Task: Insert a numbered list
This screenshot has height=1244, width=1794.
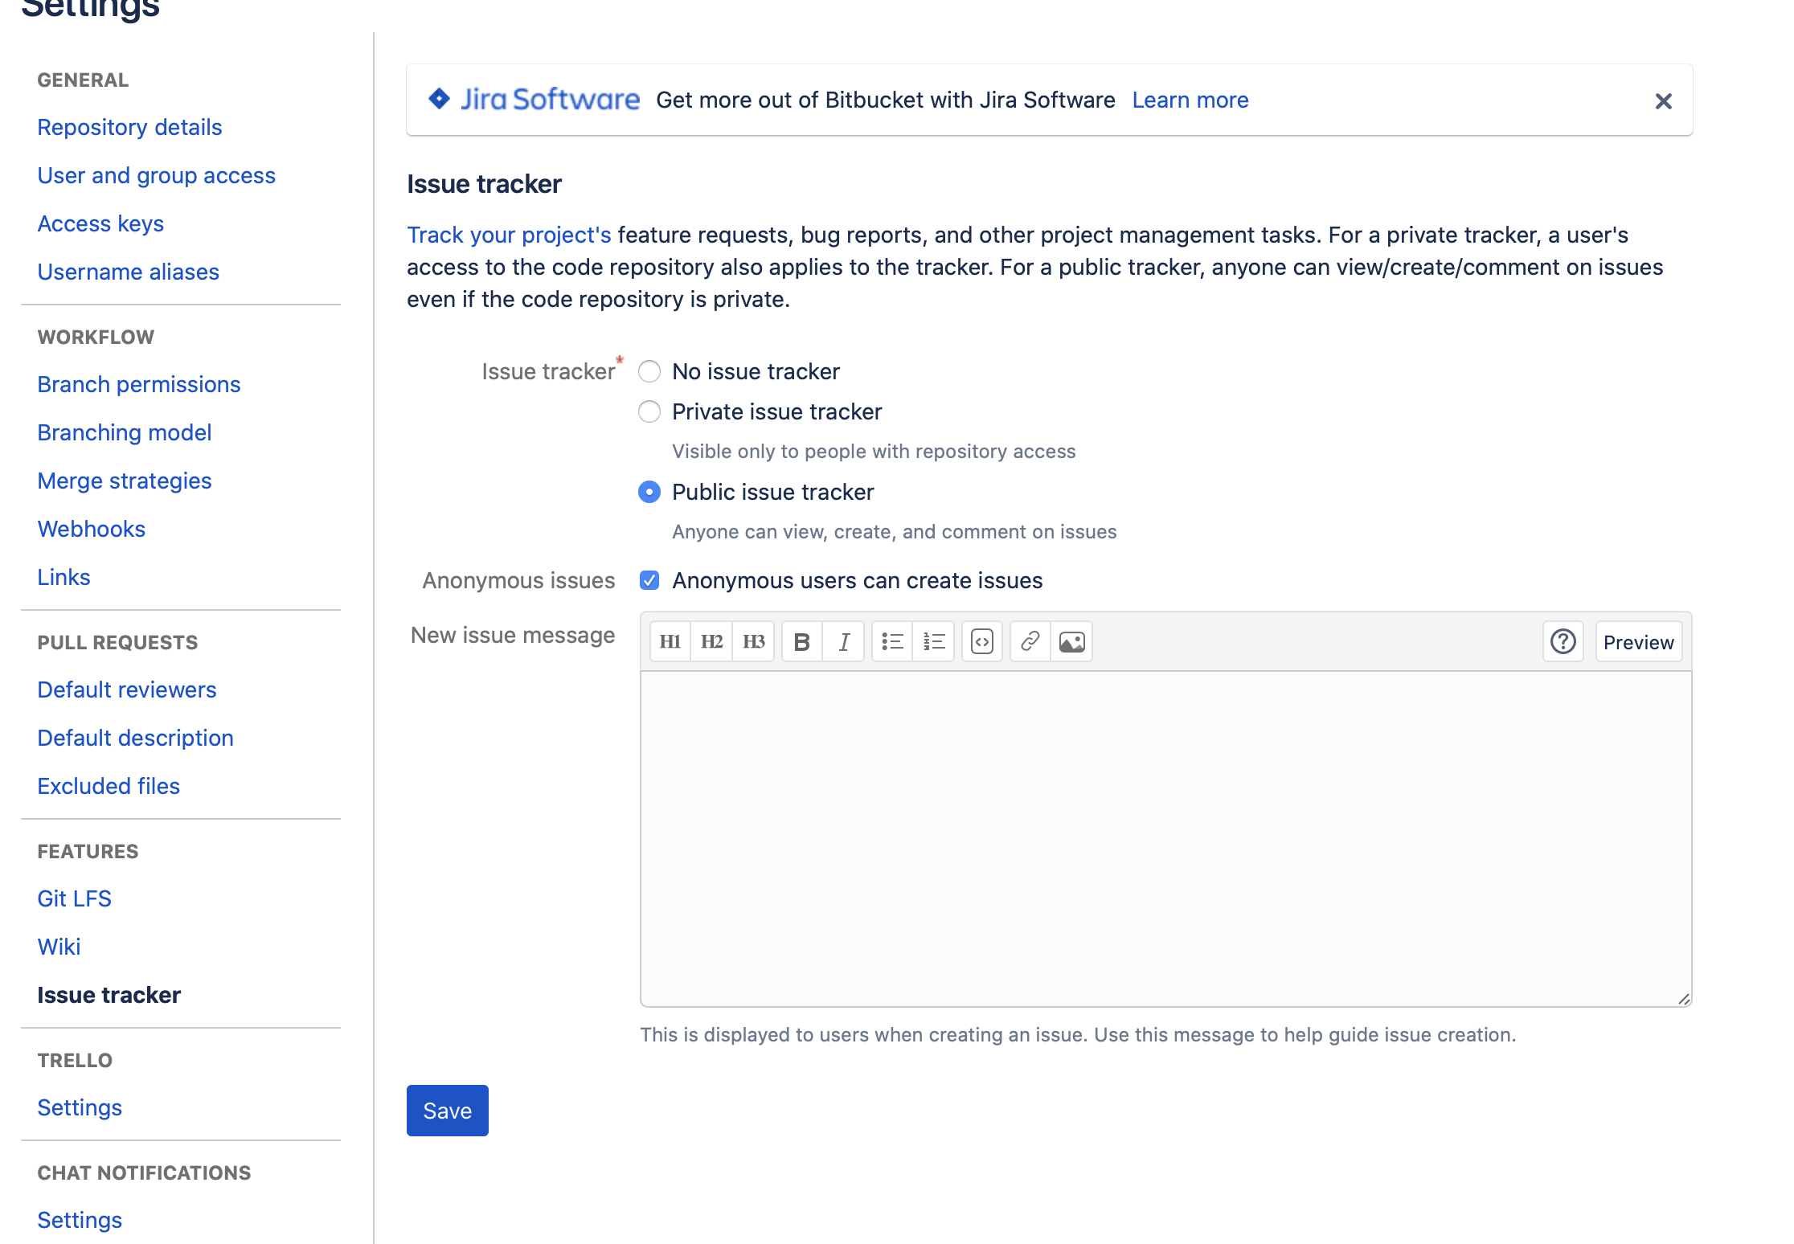Action: click(934, 641)
